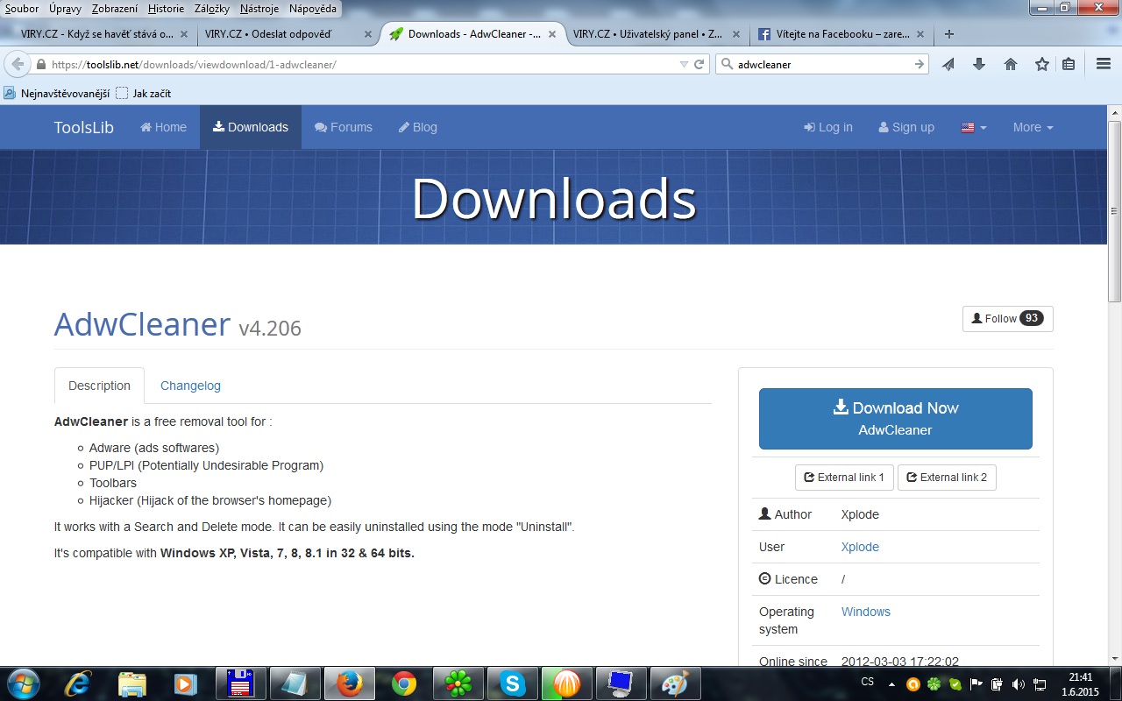Open the downloads arrow icon in toolbar
Image resolution: width=1122 pixels, height=701 pixels.
tap(979, 64)
